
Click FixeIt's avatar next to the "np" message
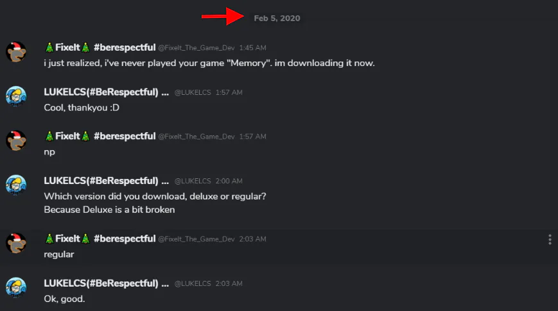coord(16,140)
